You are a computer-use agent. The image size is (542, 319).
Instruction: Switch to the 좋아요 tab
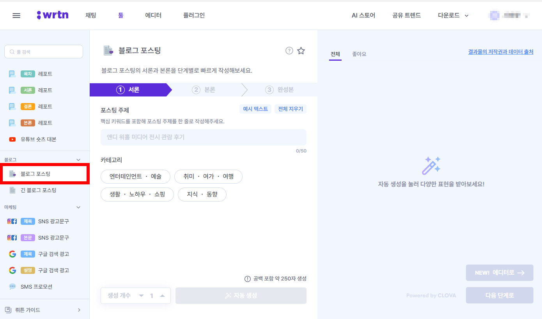(x=359, y=54)
